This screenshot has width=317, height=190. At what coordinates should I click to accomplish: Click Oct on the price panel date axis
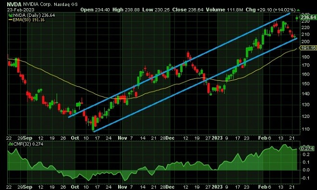(75, 138)
